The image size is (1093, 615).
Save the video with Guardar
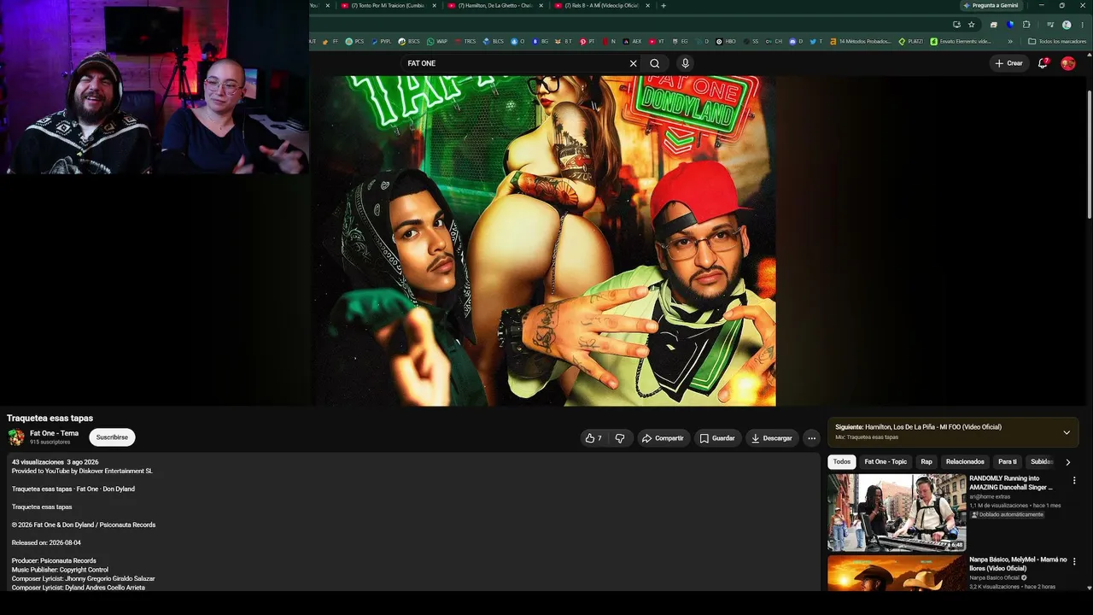717,438
